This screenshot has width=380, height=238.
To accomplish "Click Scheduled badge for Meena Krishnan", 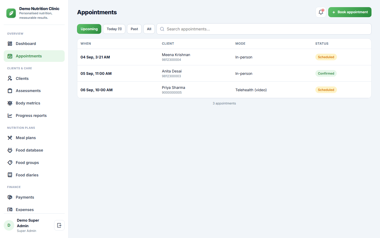I will coord(326,57).
